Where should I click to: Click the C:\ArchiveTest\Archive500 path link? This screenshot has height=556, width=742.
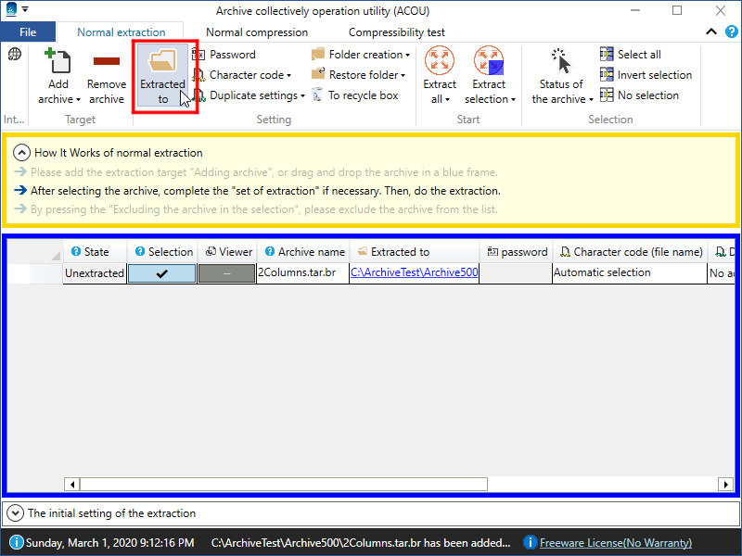pyautogui.click(x=414, y=273)
